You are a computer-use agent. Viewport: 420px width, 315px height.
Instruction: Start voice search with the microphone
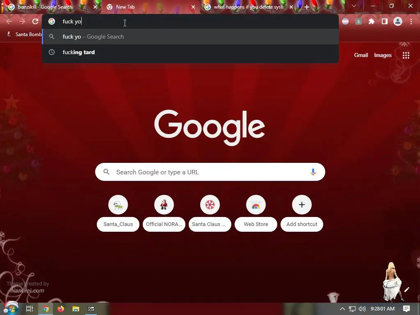click(x=313, y=172)
